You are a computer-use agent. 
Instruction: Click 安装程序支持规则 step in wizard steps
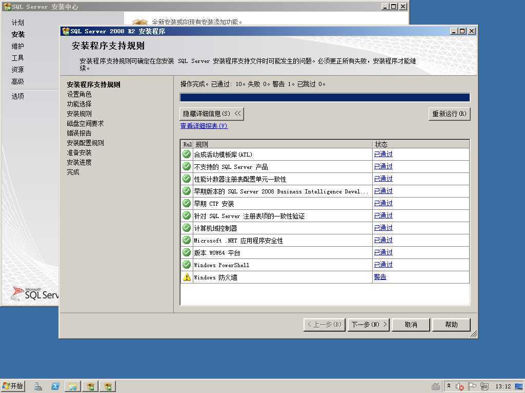pyautogui.click(x=93, y=84)
